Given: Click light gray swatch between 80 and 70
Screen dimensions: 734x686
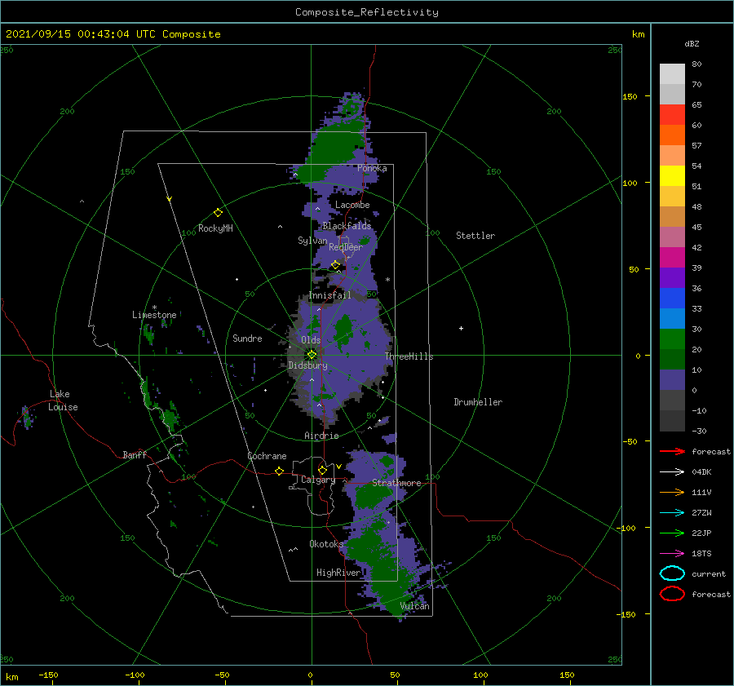Looking at the screenshot, I should point(672,73).
